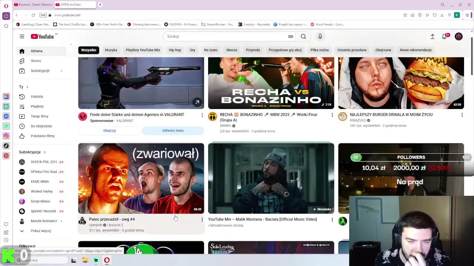Click Opera sidebar home icon
474x266 pixels.
click(x=6, y=16)
